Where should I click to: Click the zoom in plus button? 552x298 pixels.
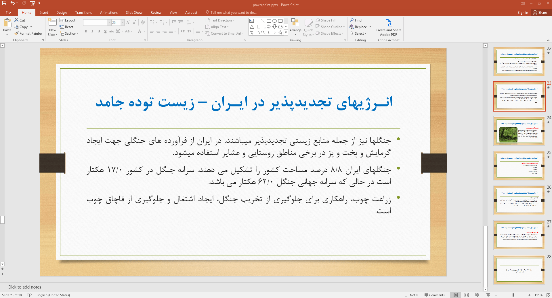tap(529, 295)
